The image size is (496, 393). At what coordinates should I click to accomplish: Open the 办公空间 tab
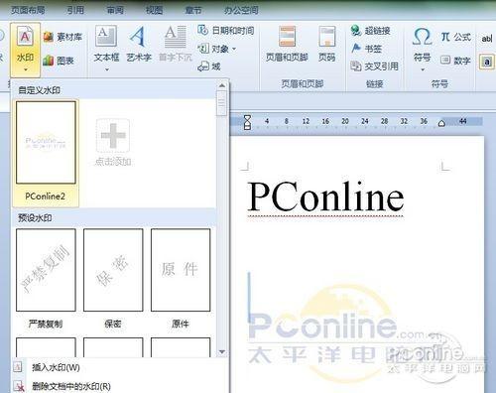(241, 10)
